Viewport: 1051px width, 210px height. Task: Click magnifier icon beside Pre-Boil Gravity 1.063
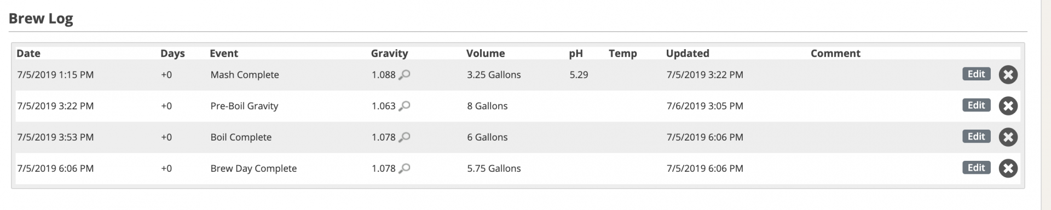coord(405,106)
